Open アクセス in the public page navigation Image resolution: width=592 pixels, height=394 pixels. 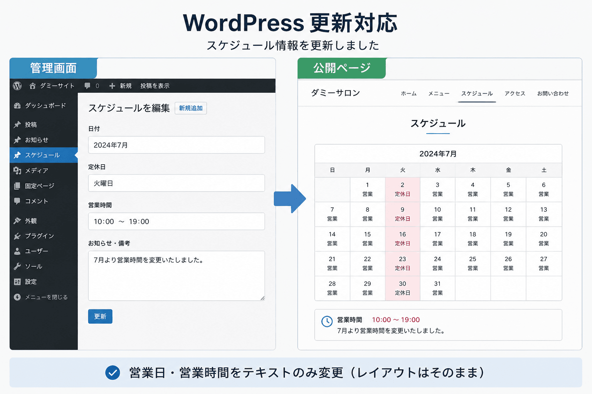click(515, 93)
